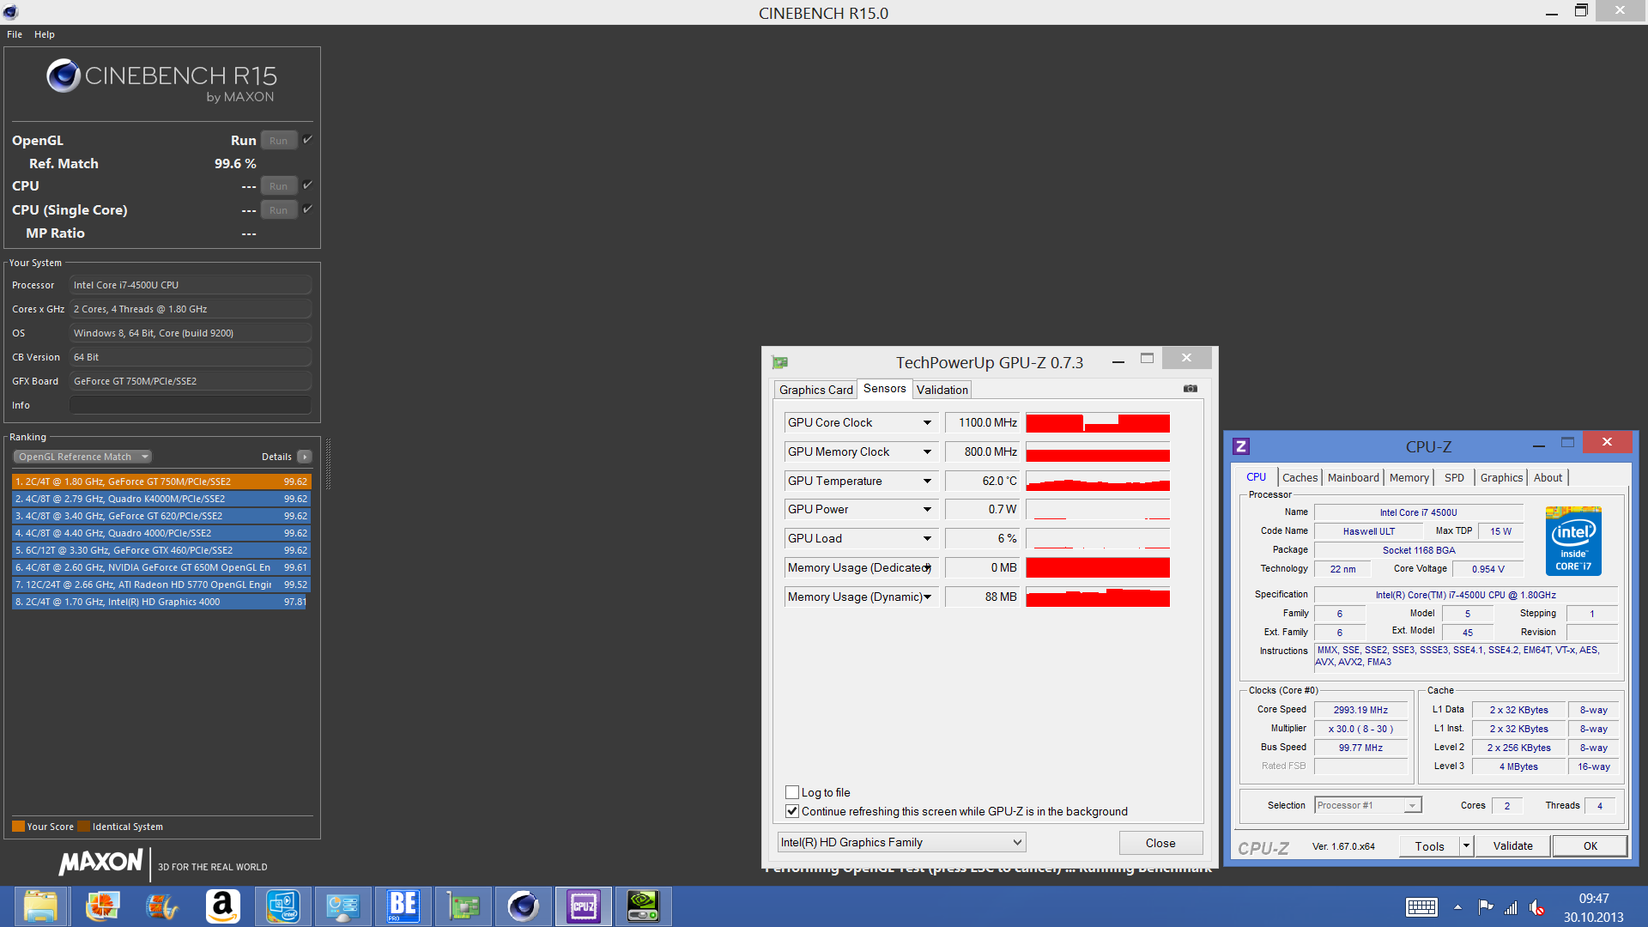The image size is (1648, 927).
Task: Open GPU Memory Clock sensor dropdown
Action: 927,451
